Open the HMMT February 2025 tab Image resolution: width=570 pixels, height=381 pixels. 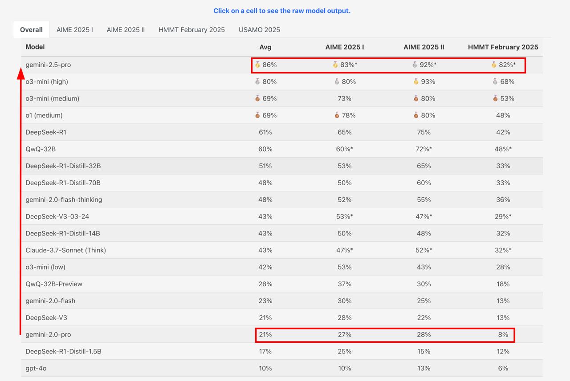pos(191,30)
